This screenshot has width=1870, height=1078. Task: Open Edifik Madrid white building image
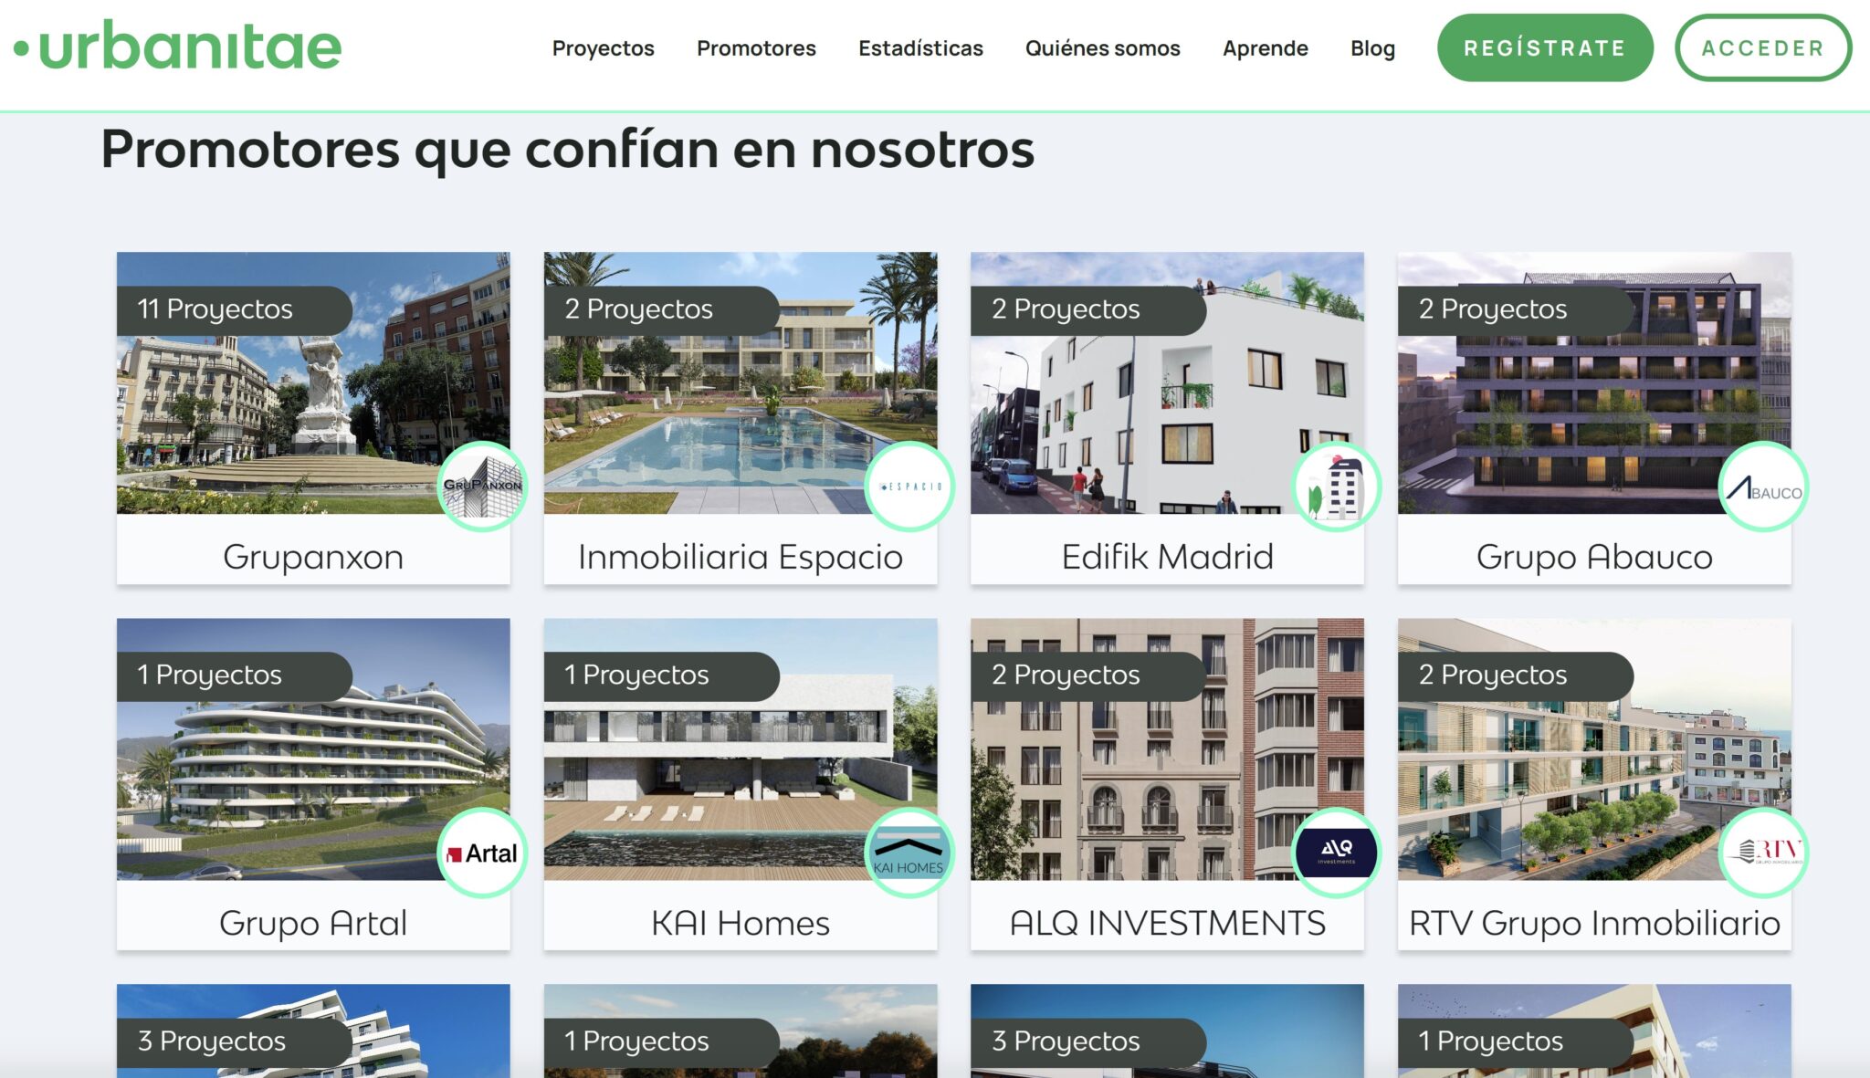[1167, 383]
